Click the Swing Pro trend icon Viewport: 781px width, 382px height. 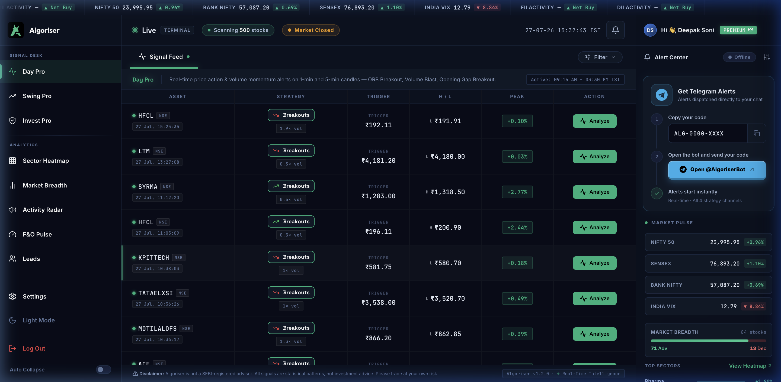coord(12,96)
